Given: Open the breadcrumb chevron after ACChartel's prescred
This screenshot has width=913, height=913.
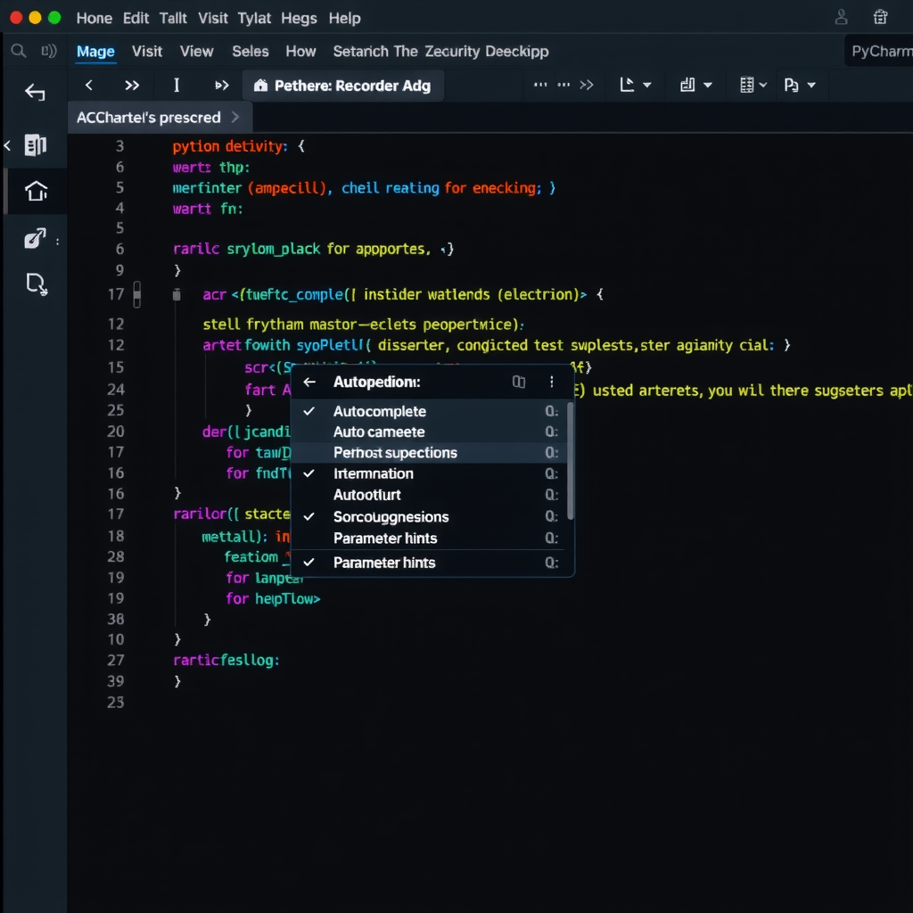Looking at the screenshot, I should [234, 117].
